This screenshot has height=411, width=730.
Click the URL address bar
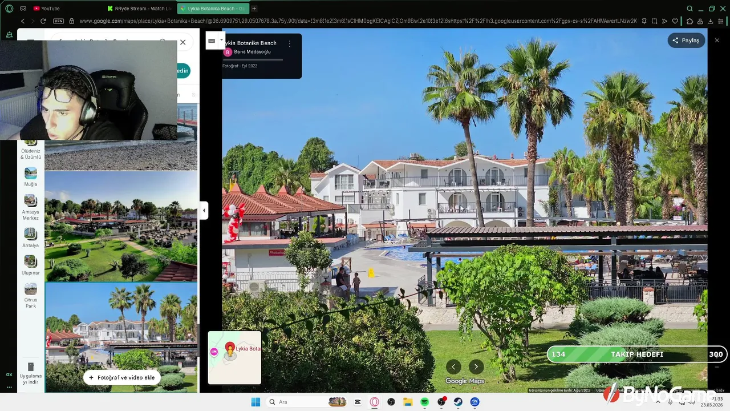pyautogui.click(x=358, y=21)
